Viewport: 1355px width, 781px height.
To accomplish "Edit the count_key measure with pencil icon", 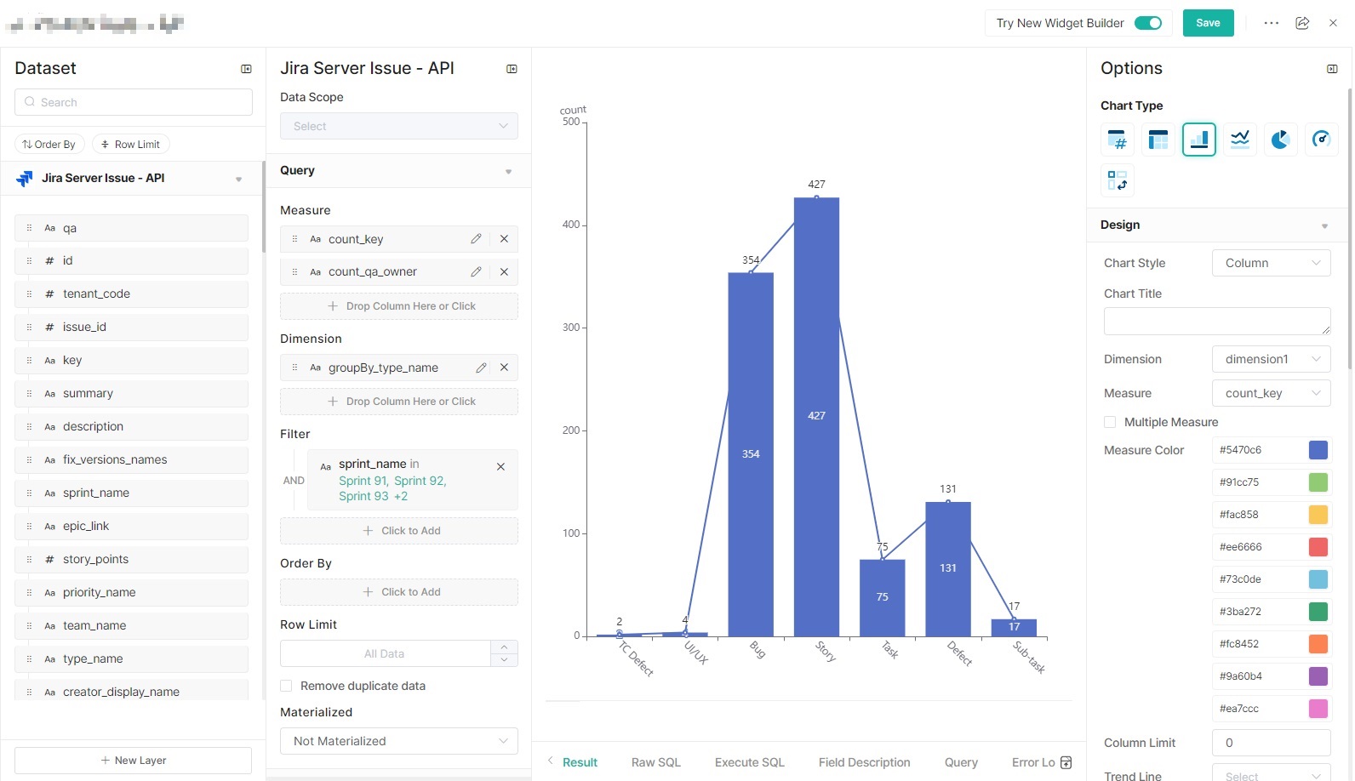I will (476, 239).
